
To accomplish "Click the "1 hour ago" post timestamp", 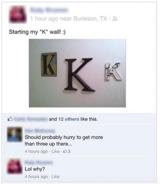I will click(x=44, y=19).
